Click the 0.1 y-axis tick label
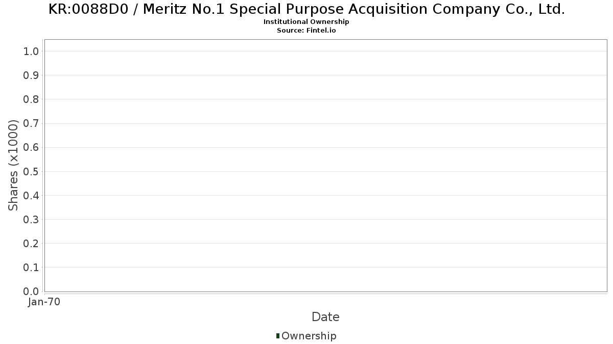Viewport: 613px width, 344px height. (x=31, y=268)
